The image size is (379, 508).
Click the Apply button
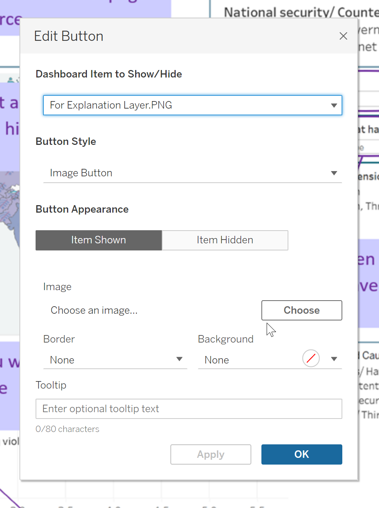[210, 454]
